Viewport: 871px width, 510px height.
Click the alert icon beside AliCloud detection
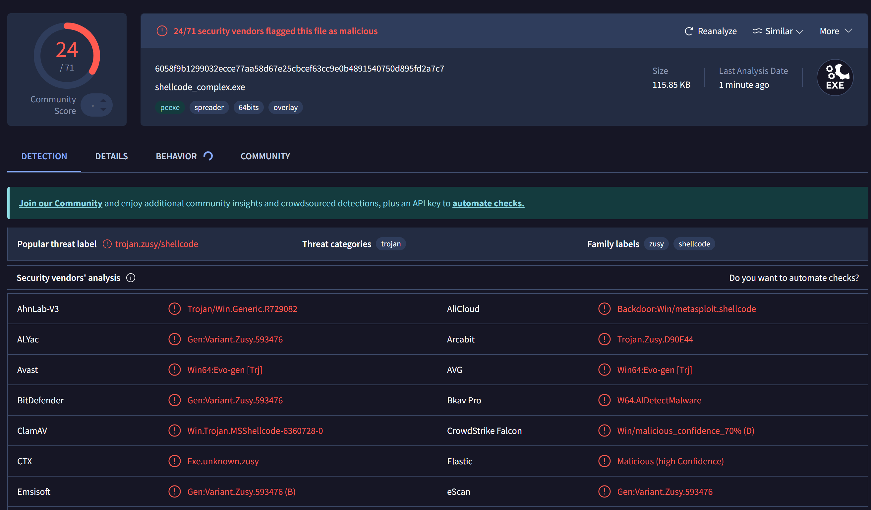point(604,309)
